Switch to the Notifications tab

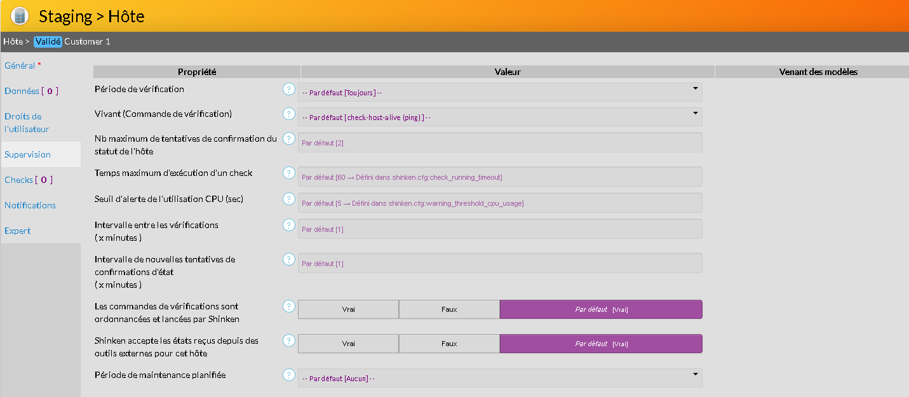(x=30, y=205)
